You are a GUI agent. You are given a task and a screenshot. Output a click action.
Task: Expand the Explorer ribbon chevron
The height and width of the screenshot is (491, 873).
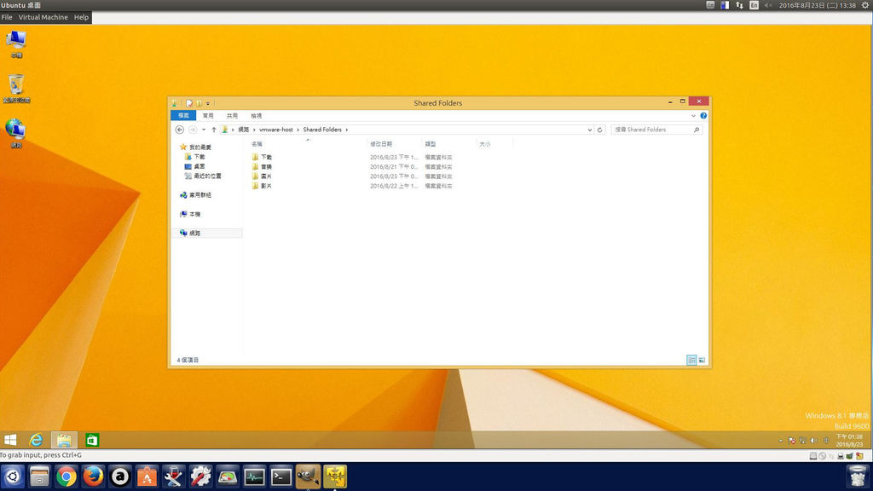[693, 116]
